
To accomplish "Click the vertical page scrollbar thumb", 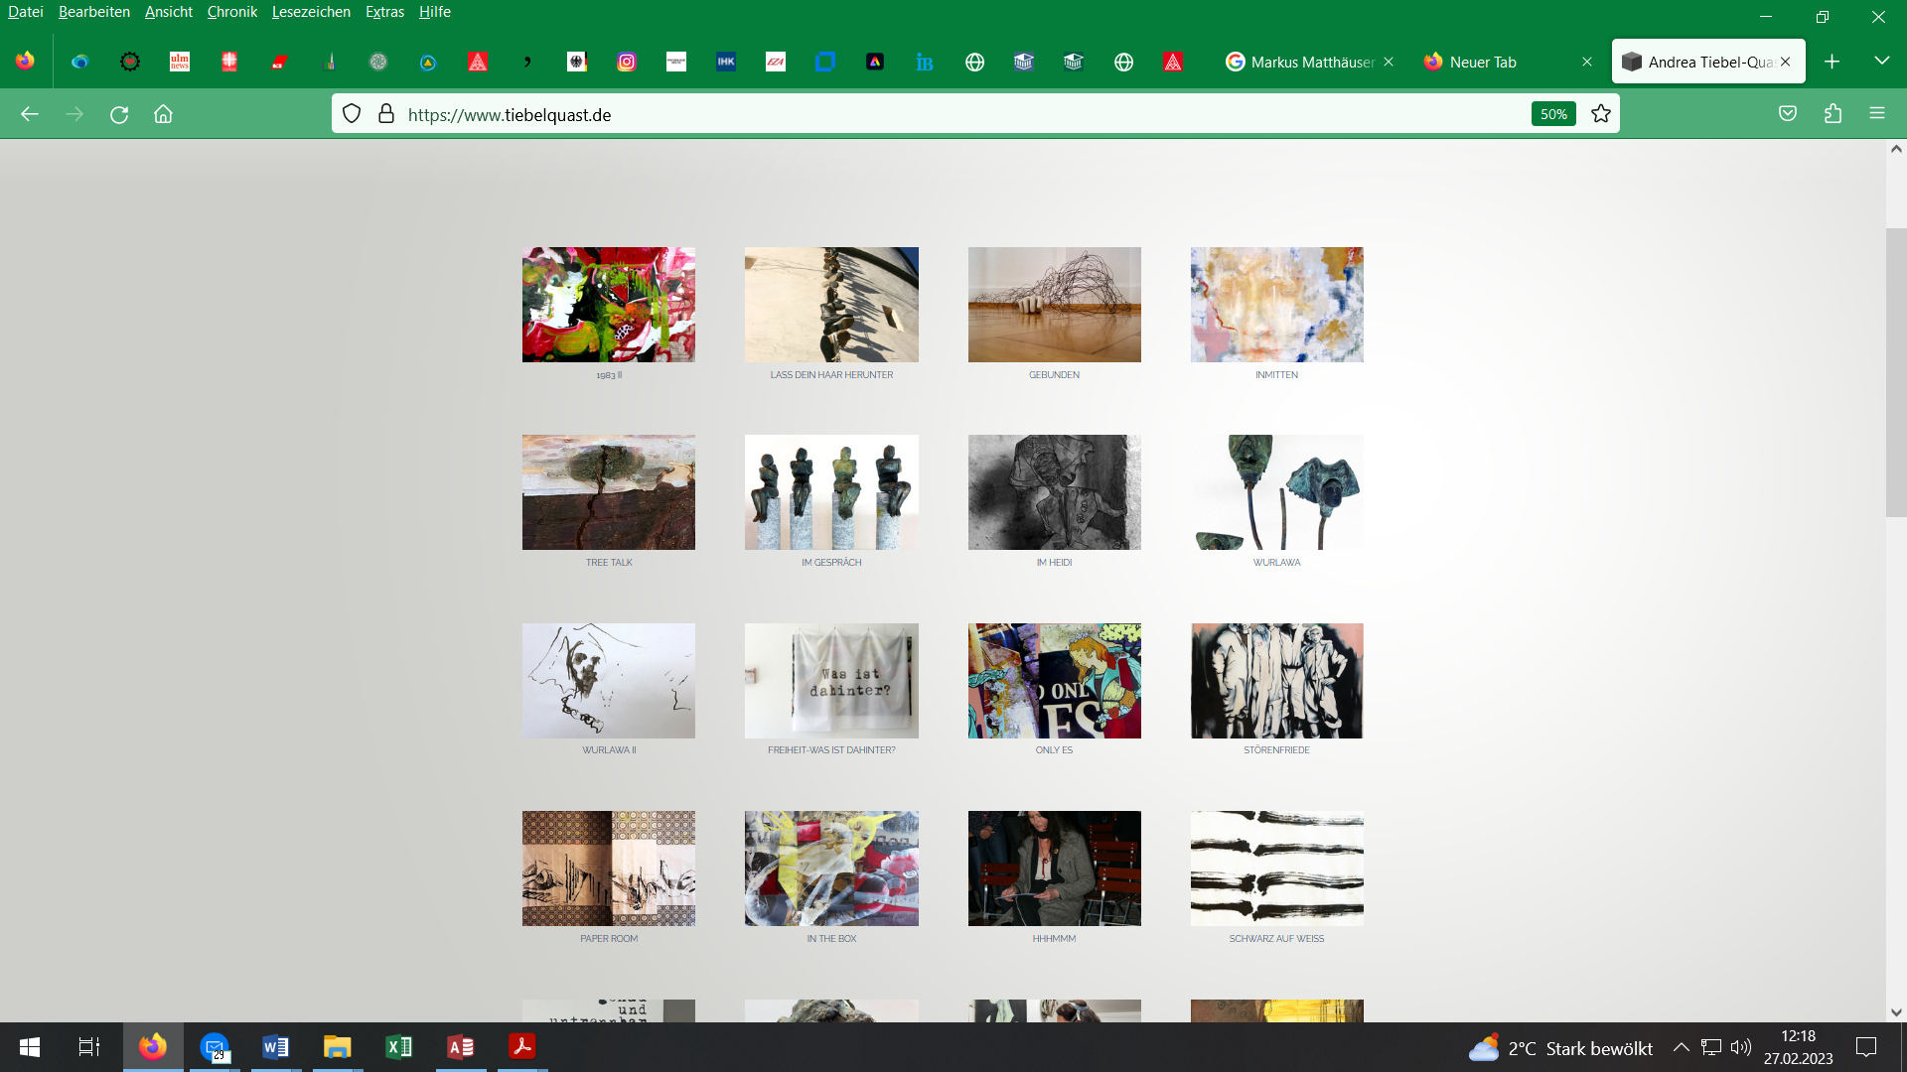I will coord(1895,372).
